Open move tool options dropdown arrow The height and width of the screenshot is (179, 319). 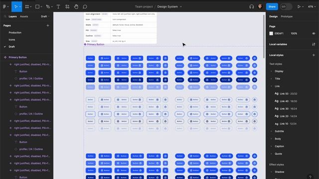pyautogui.click(x=20, y=6)
